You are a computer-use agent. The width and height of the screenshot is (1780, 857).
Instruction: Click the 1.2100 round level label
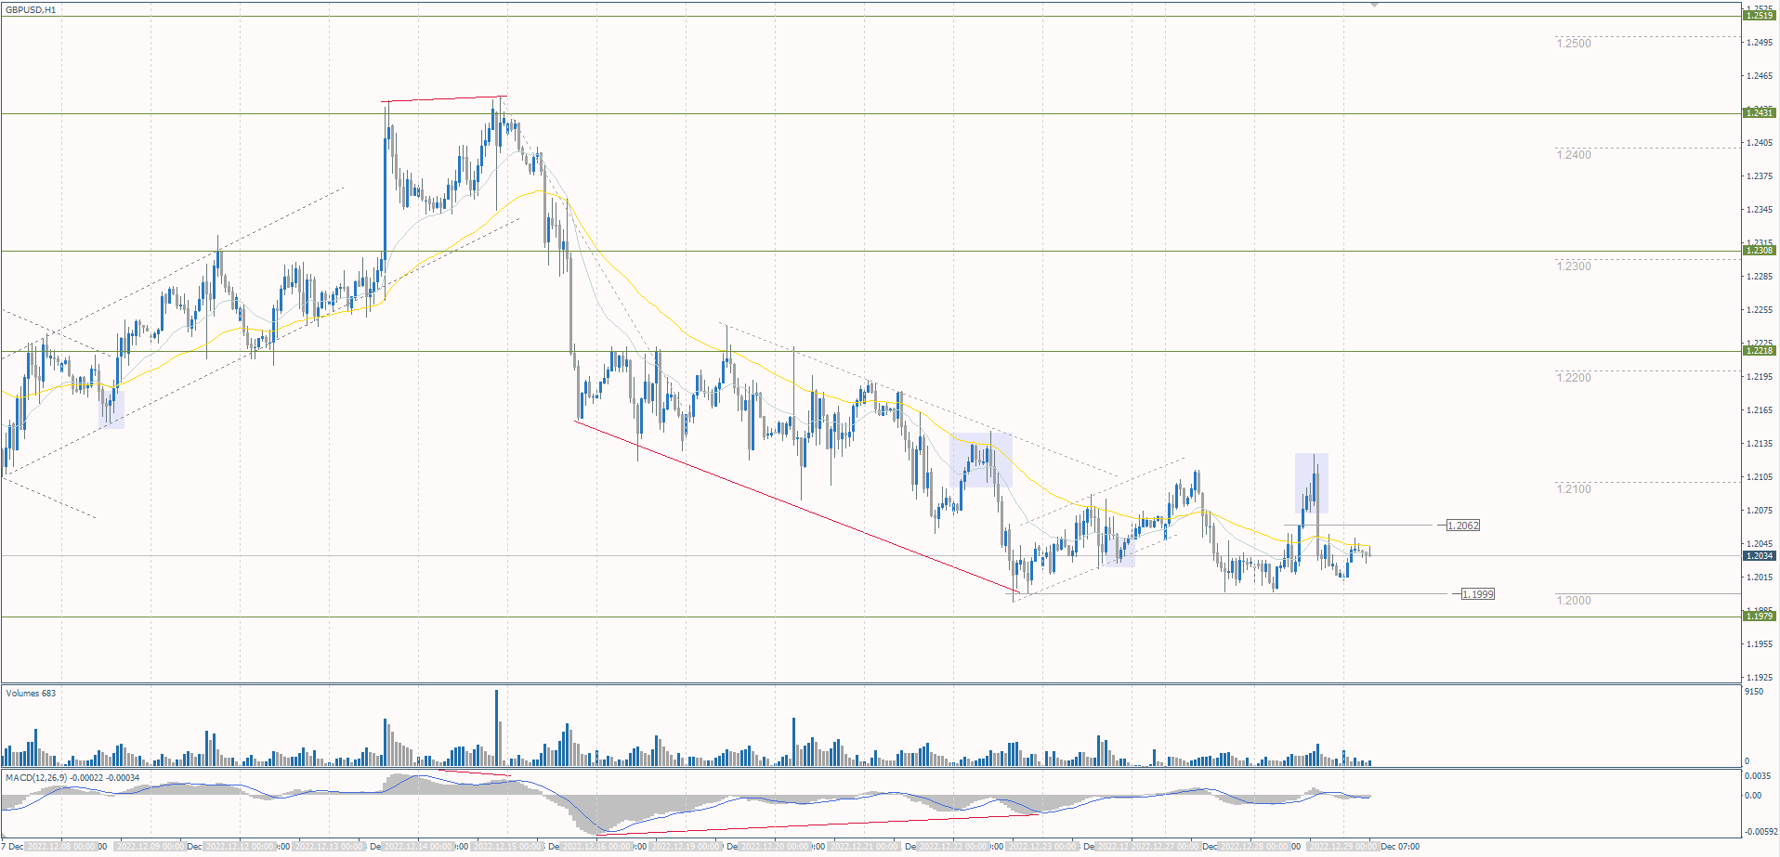point(1574,489)
